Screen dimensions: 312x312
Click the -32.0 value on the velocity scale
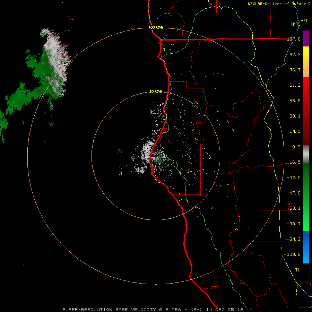click(x=294, y=178)
